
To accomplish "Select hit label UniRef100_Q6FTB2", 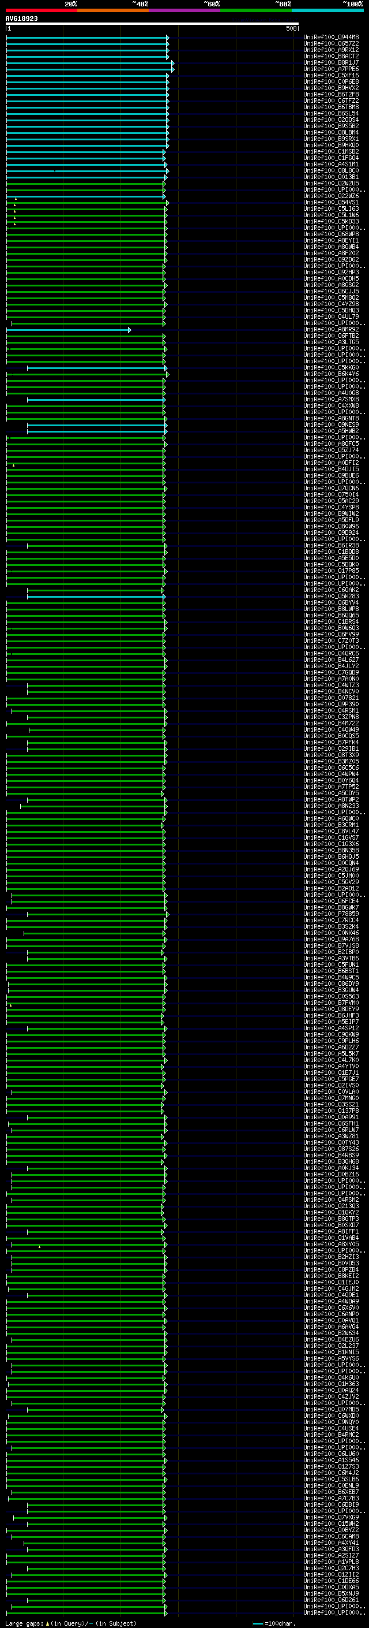I will pos(331,336).
